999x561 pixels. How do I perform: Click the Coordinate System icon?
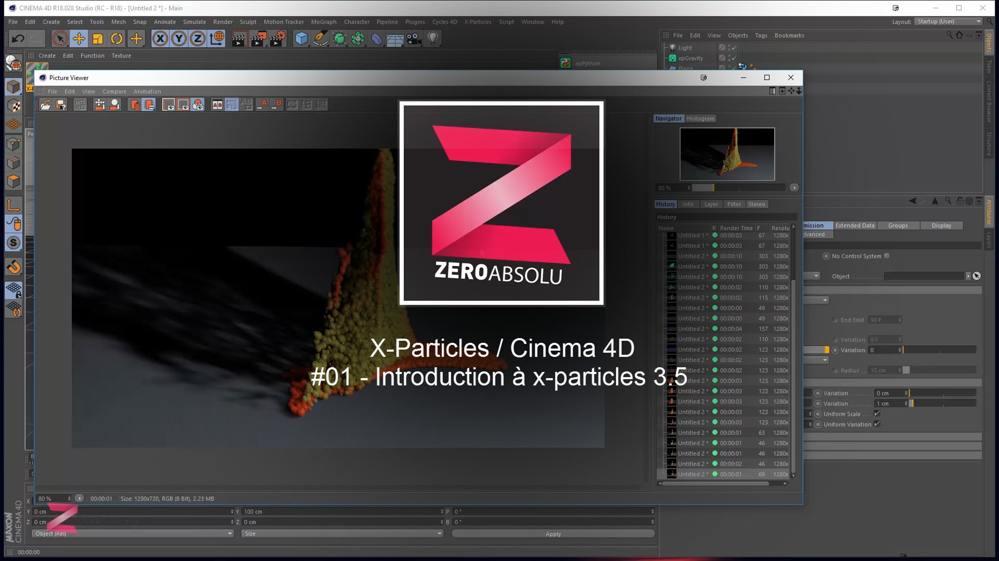click(217, 39)
